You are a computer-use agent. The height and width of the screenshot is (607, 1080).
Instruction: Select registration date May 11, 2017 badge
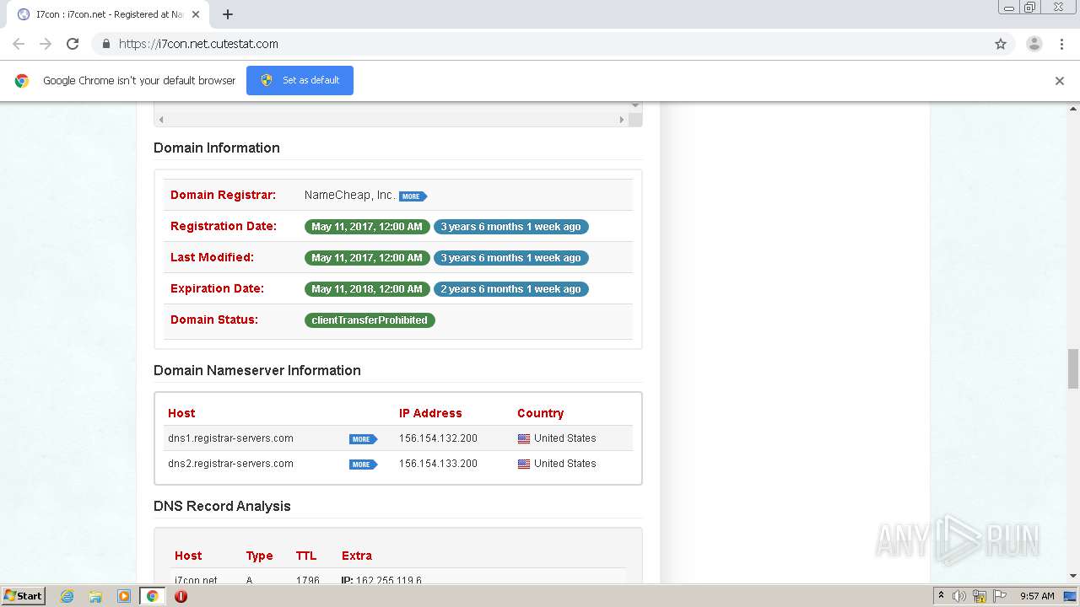click(x=367, y=227)
